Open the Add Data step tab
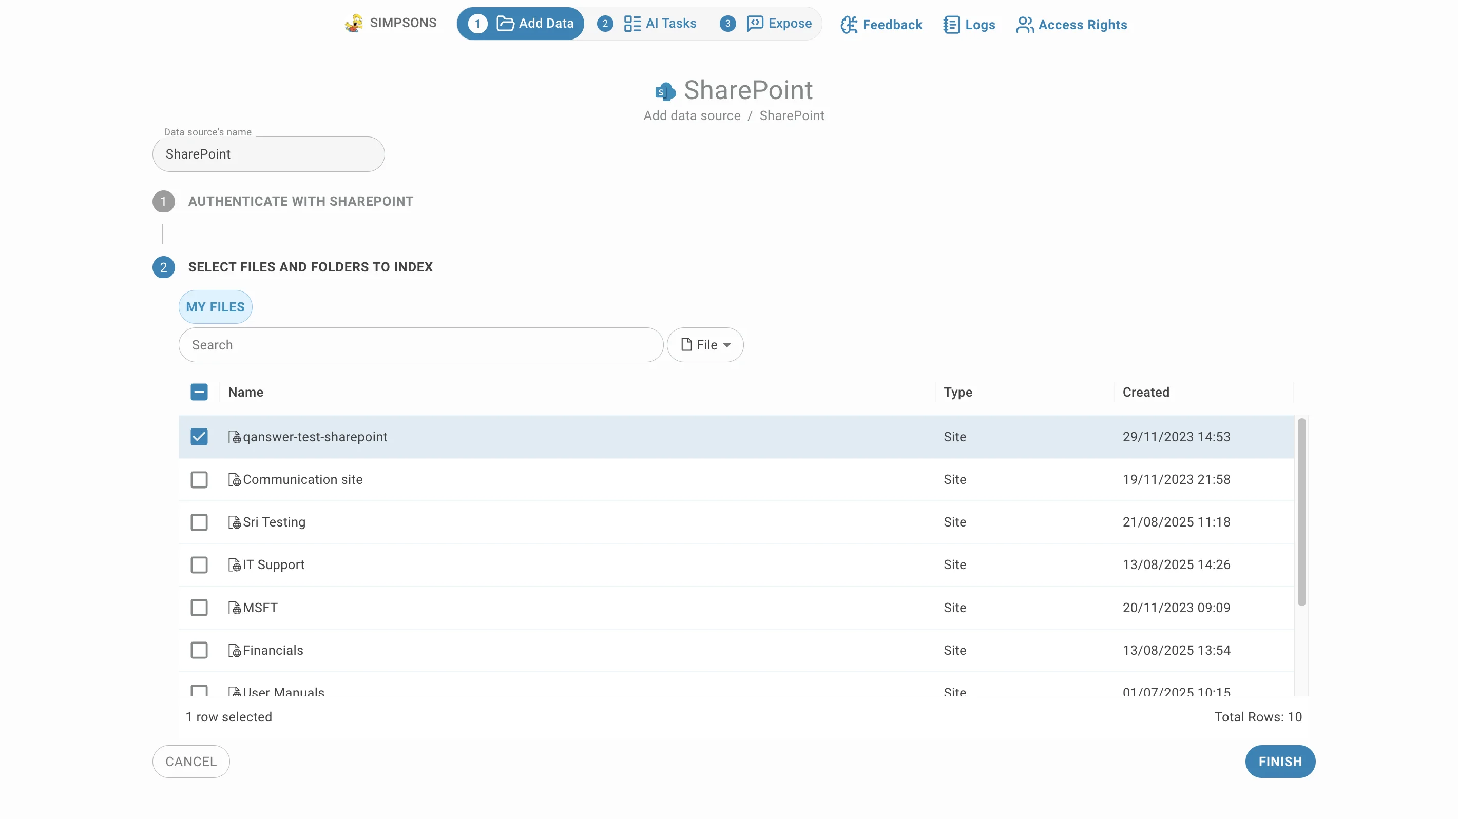Image resolution: width=1458 pixels, height=819 pixels. pos(520,23)
